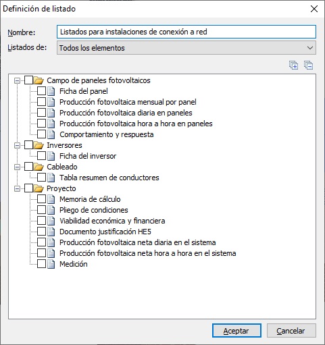This screenshot has width=325, height=345.
Task: Open the Listados de dropdown
Action: pos(186,48)
